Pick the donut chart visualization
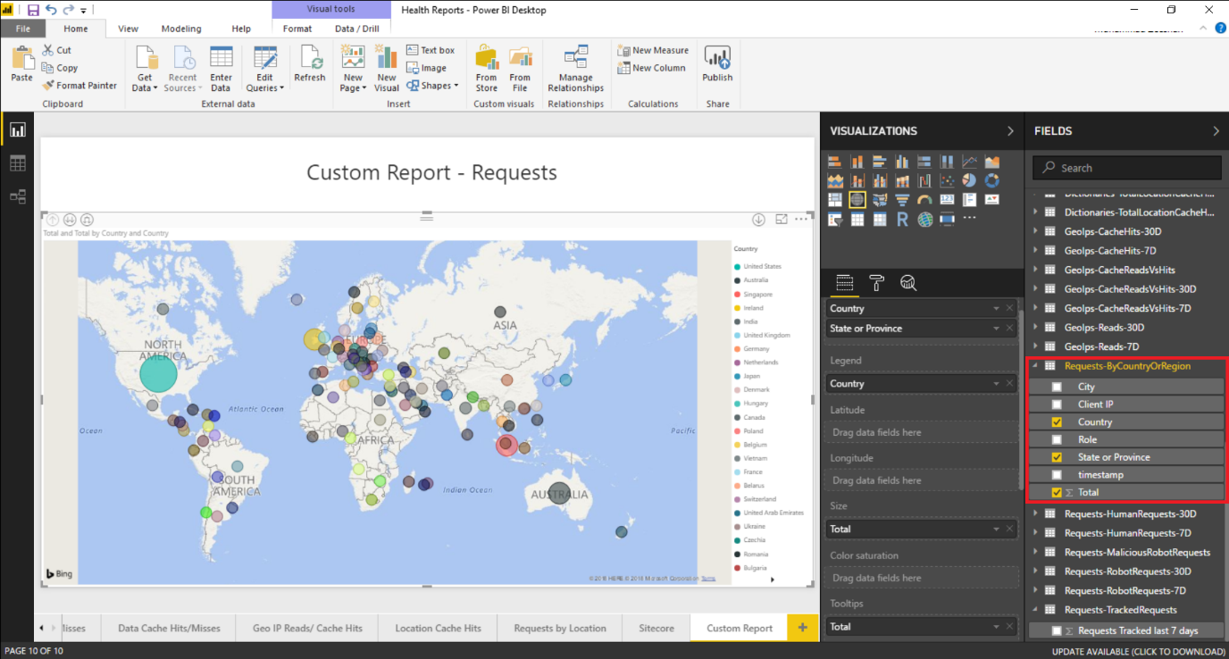 click(x=992, y=180)
